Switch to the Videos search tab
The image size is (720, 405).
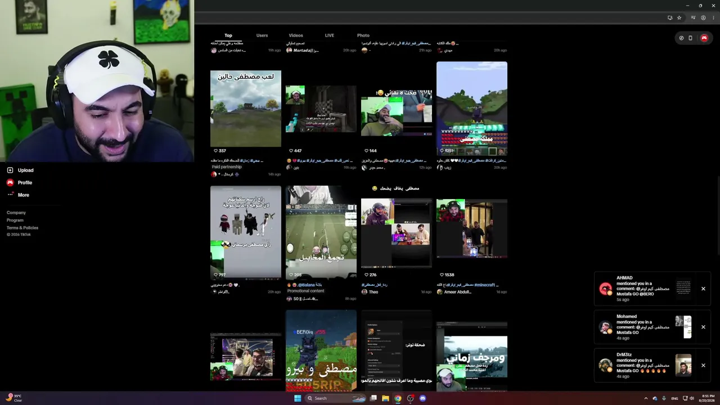[296, 35]
